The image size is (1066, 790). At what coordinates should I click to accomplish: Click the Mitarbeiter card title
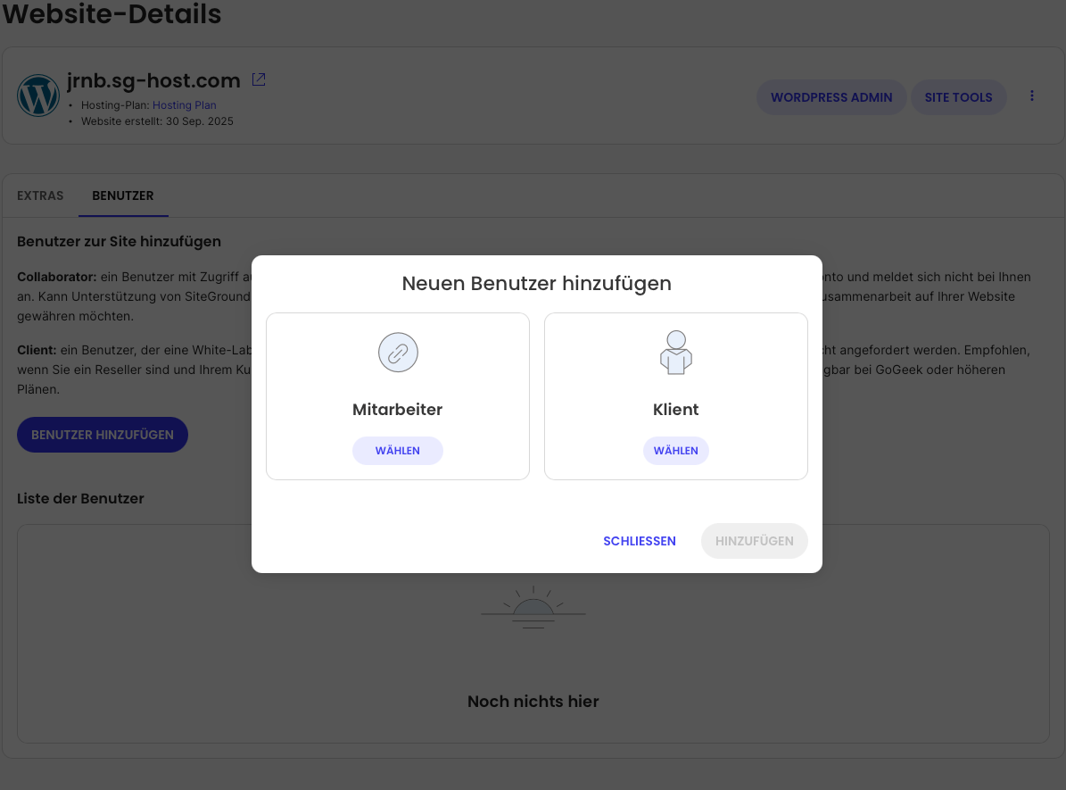click(x=398, y=410)
